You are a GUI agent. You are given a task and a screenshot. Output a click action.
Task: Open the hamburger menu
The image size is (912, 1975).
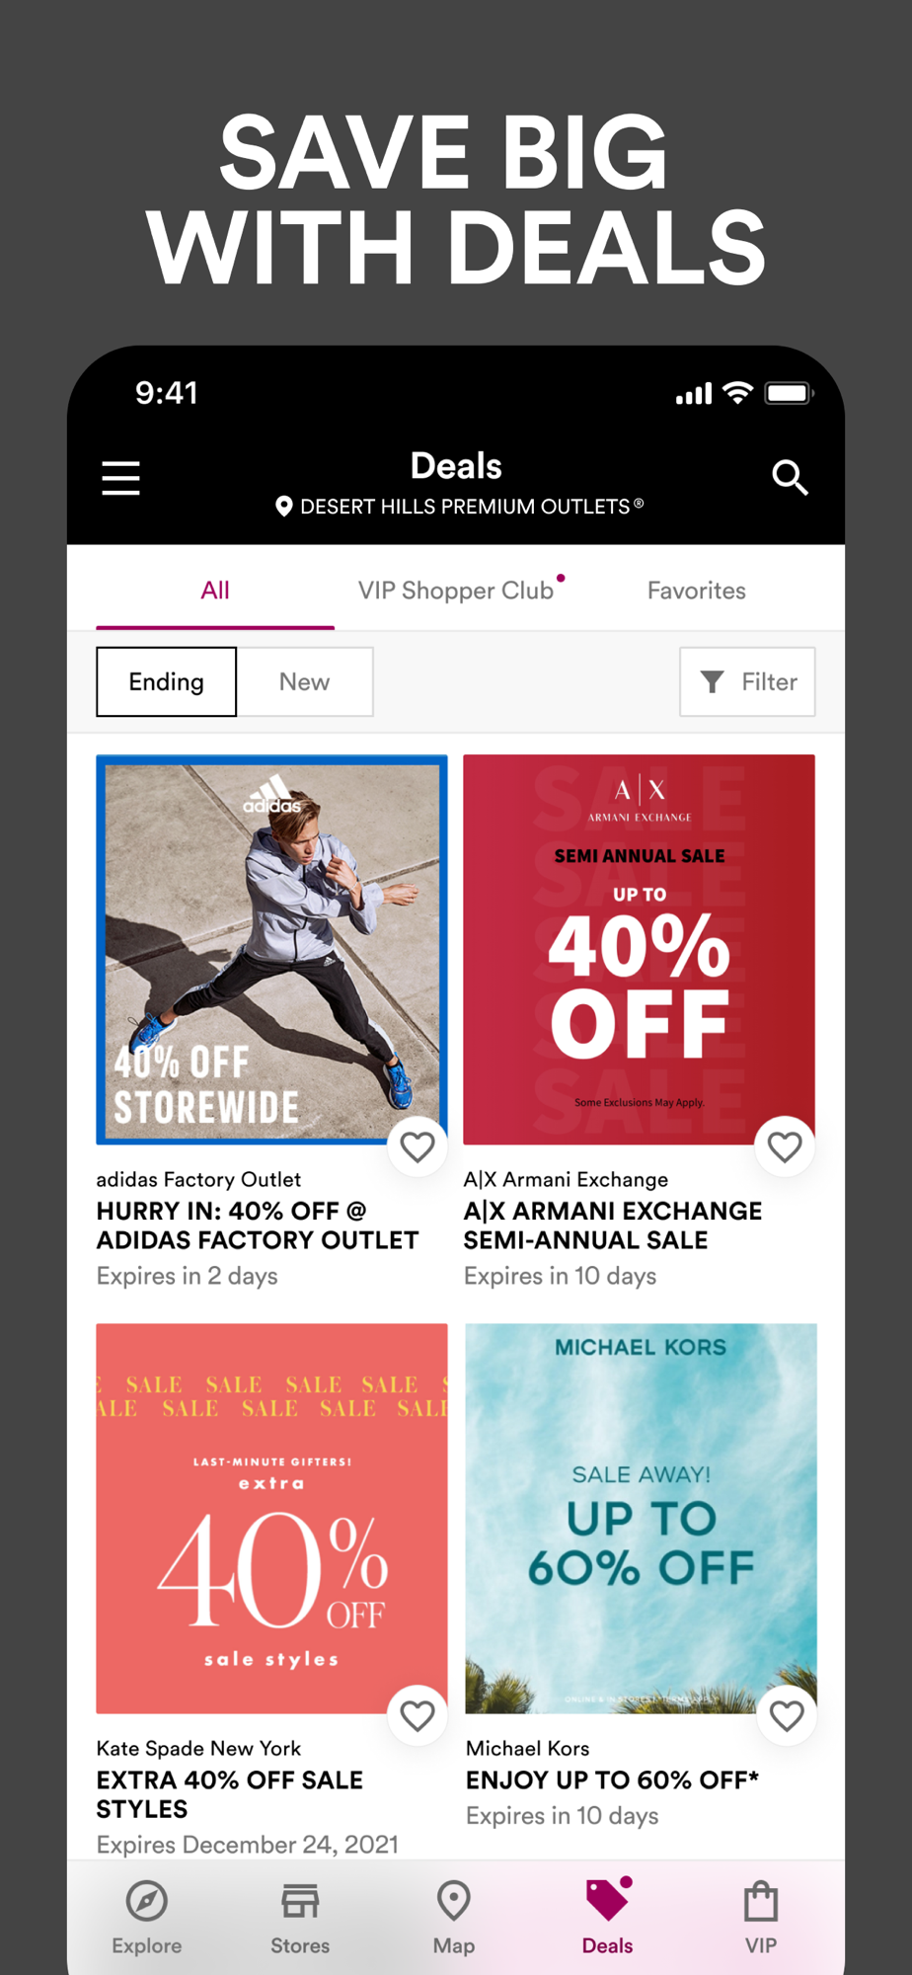[120, 478]
